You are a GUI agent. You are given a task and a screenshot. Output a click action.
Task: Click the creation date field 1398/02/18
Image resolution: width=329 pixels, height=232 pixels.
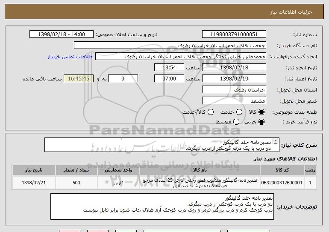tap(234, 68)
